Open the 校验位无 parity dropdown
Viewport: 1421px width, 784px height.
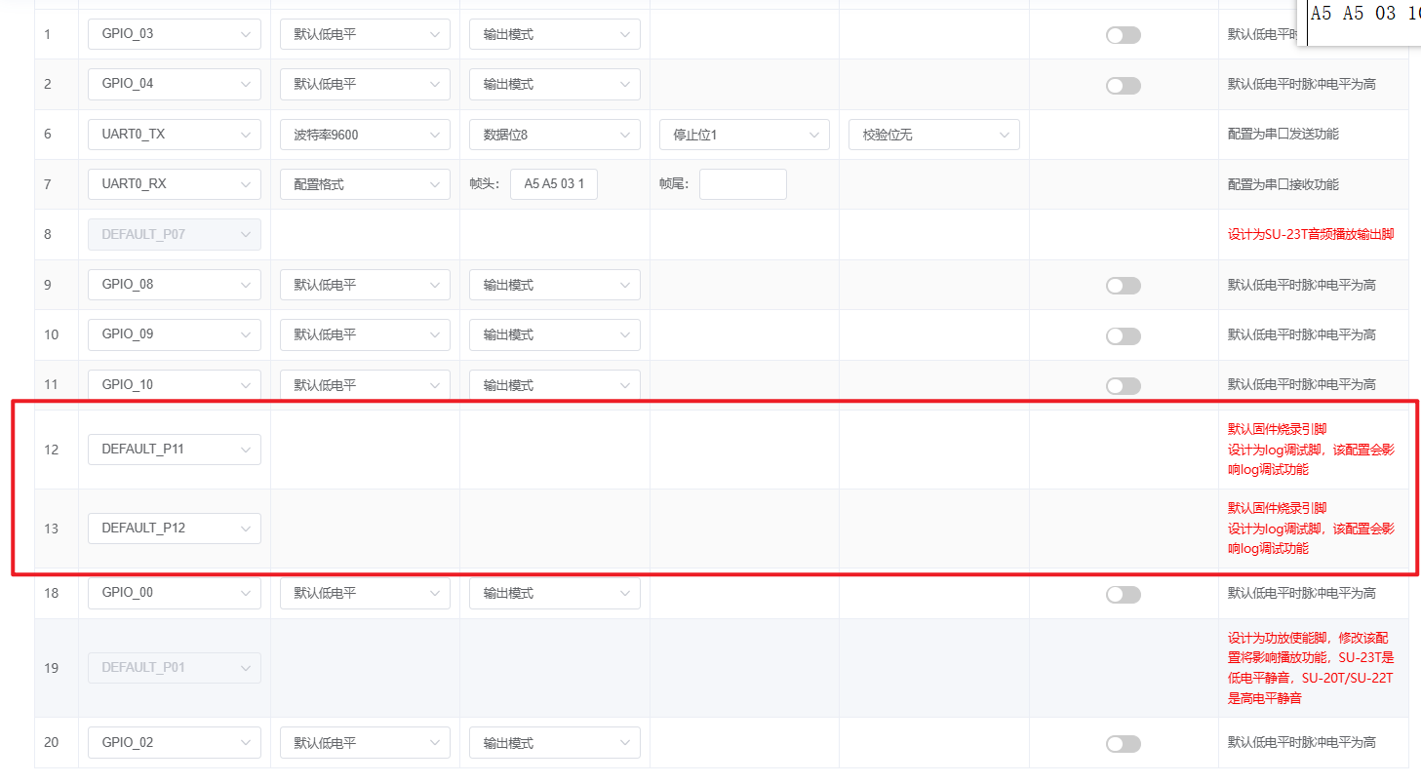tap(933, 135)
